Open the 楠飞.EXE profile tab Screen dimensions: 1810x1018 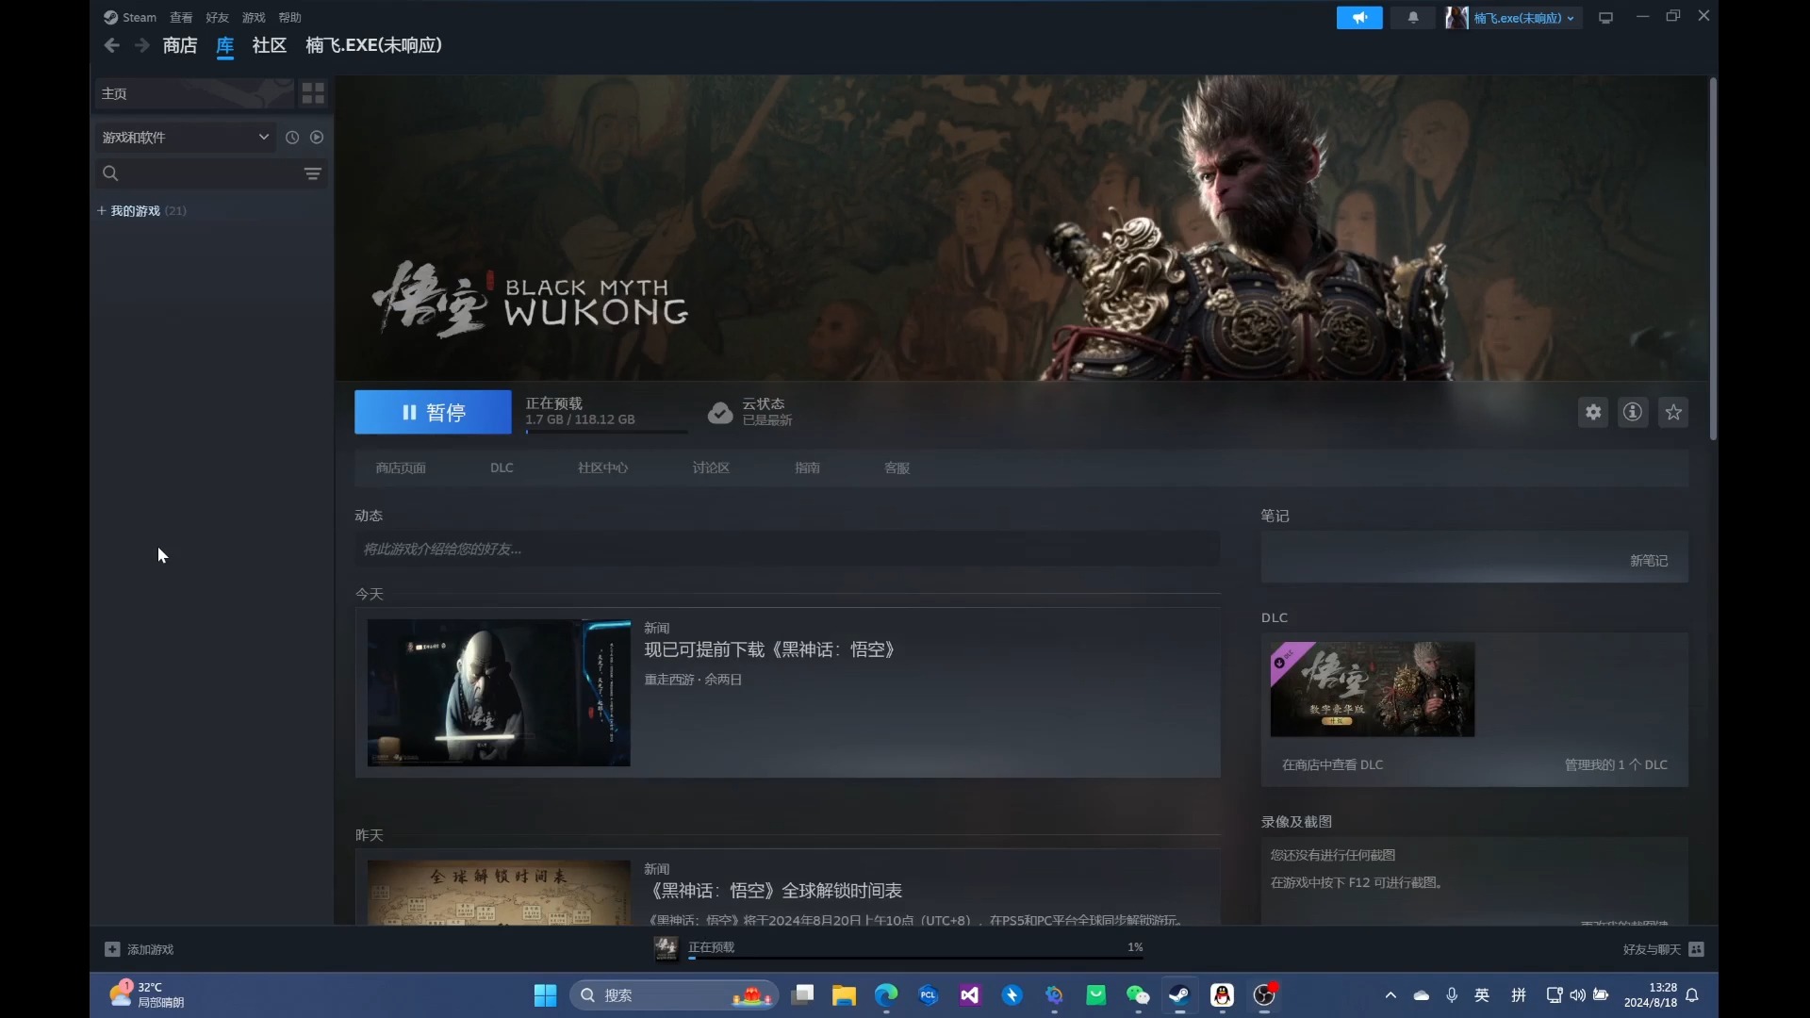[x=374, y=45]
